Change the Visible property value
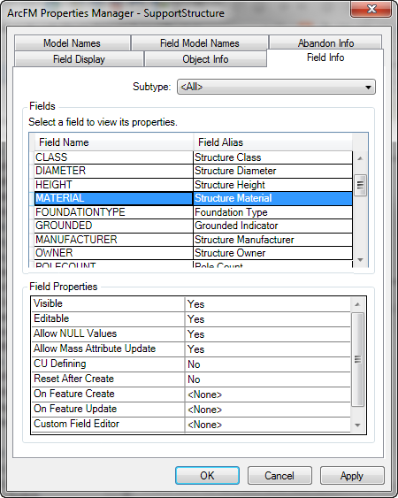 [267, 304]
